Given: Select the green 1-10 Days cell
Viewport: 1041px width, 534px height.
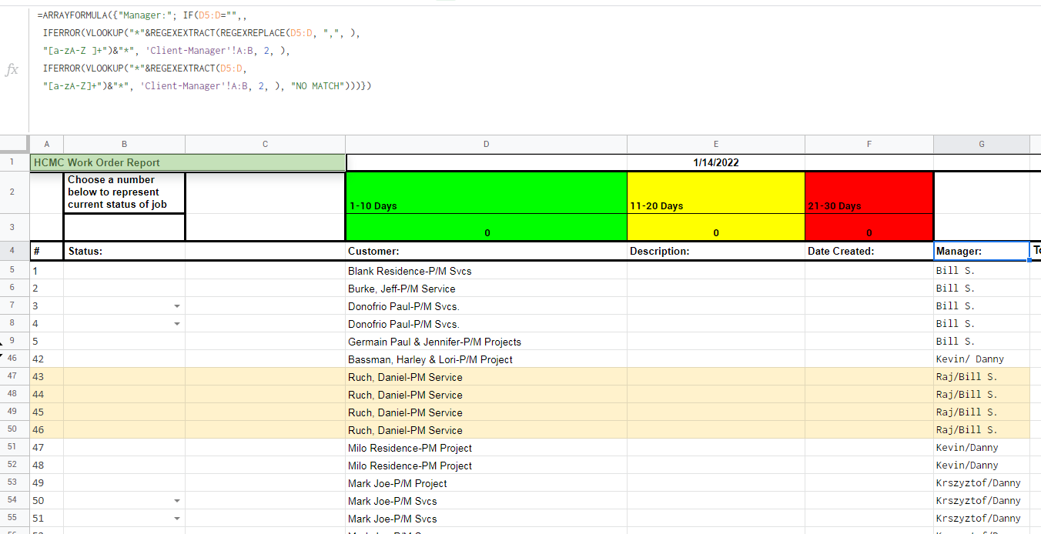Looking at the screenshot, I should (486, 192).
